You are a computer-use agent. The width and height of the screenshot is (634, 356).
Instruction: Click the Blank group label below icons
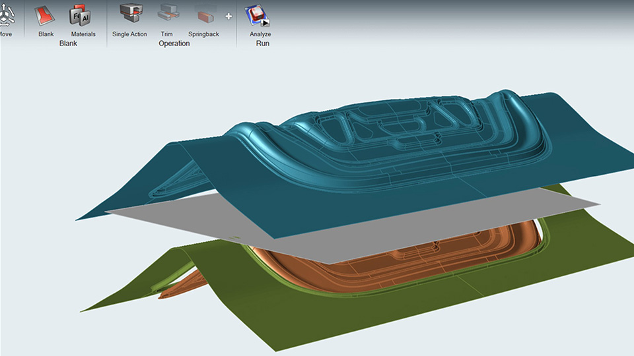click(x=68, y=44)
